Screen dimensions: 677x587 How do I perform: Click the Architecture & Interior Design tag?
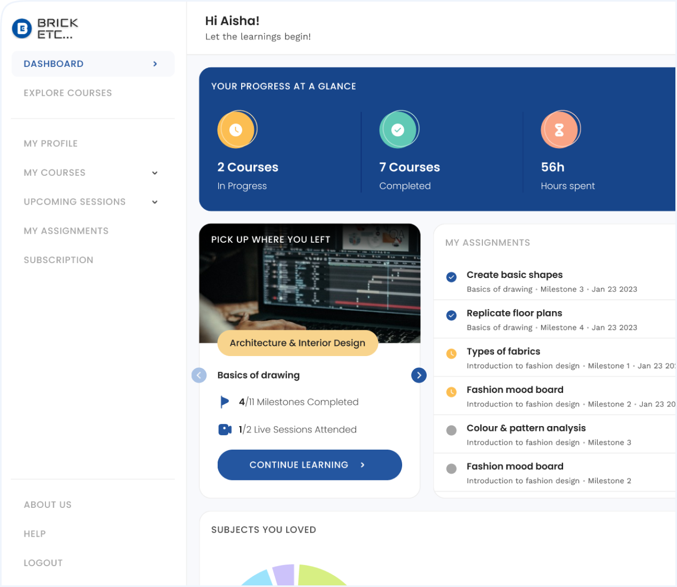coord(297,343)
